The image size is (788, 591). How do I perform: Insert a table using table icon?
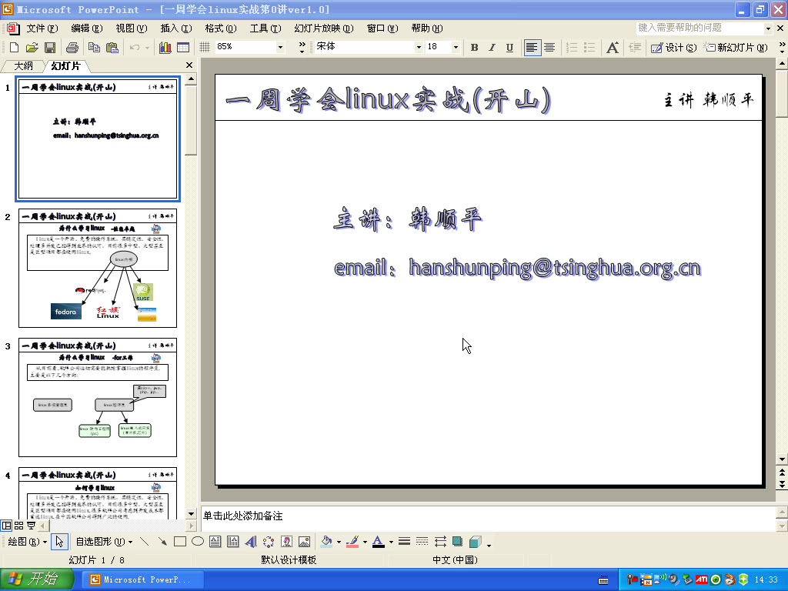183,47
